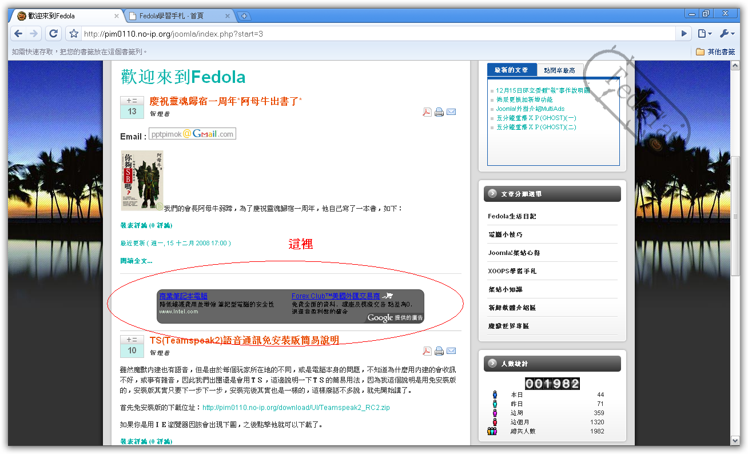
Task: Open the wrench settings menu
Action: click(x=727, y=34)
